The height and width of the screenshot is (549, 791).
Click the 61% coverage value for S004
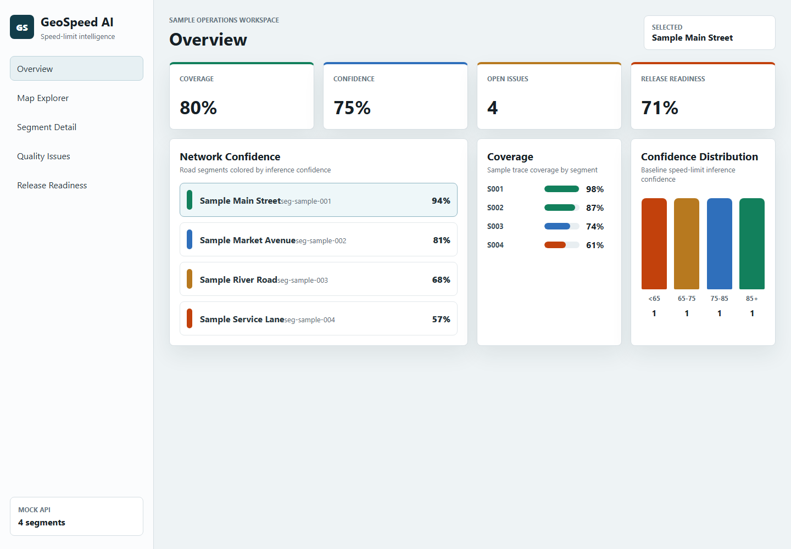pyautogui.click(x=595, y=245)
